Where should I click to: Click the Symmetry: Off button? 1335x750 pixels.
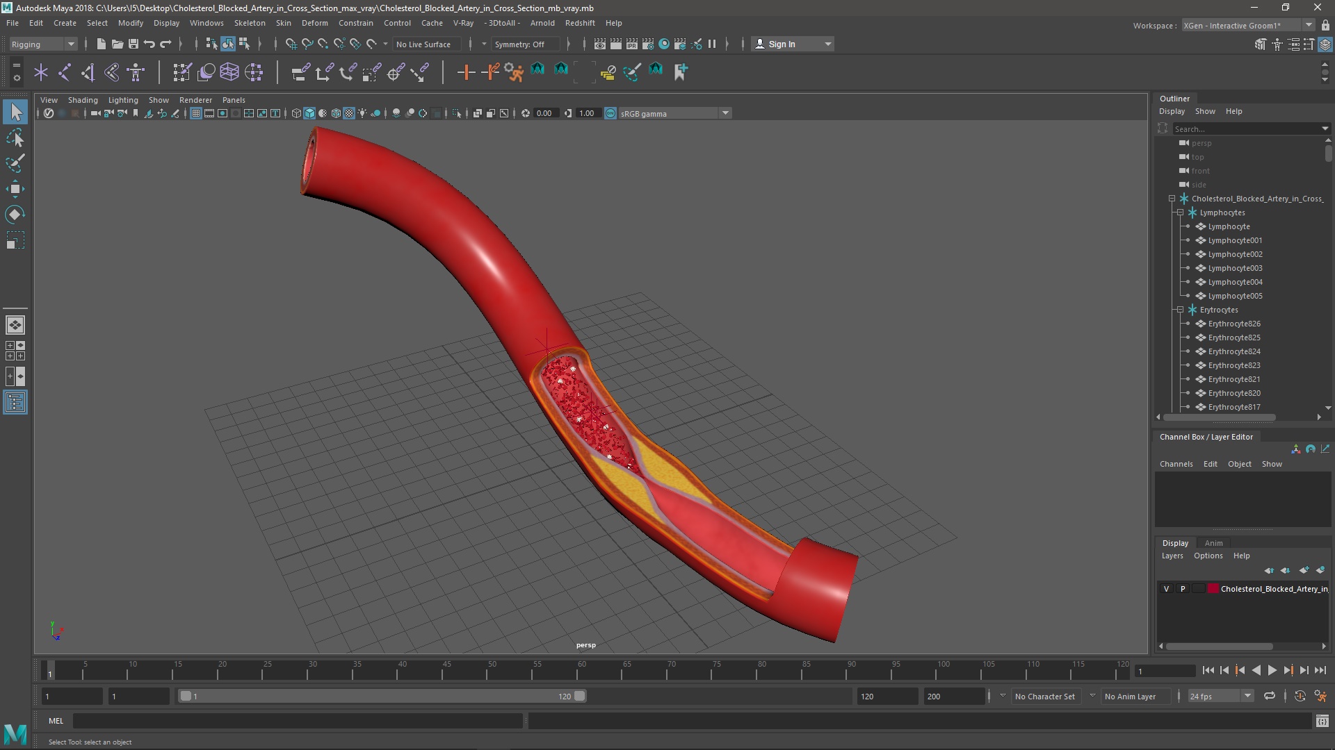click(x=525, y=44)
